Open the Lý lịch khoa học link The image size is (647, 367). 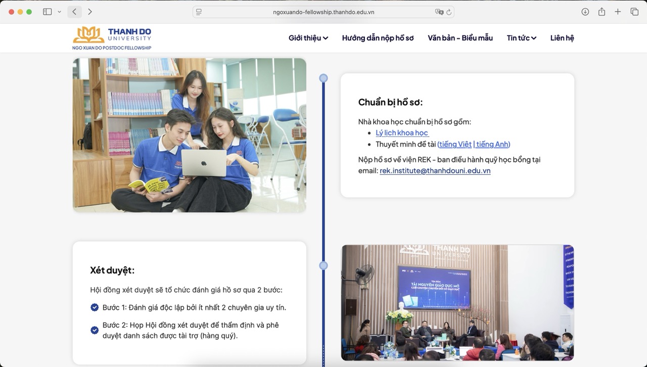click(x=402, y=133)
